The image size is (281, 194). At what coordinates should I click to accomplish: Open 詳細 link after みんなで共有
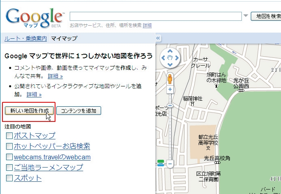click(x=55, y=76)
